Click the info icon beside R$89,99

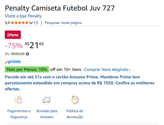[27, 54]
